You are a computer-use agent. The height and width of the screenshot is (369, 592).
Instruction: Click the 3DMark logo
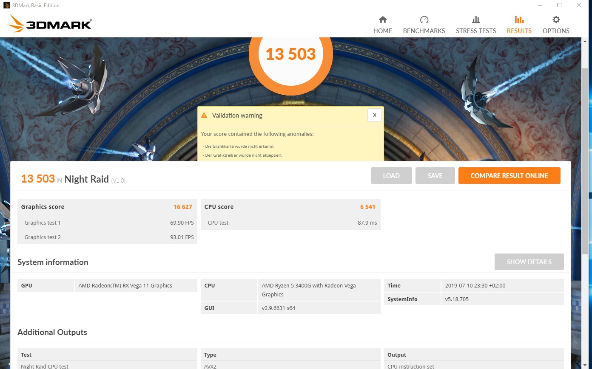(50, 24)
